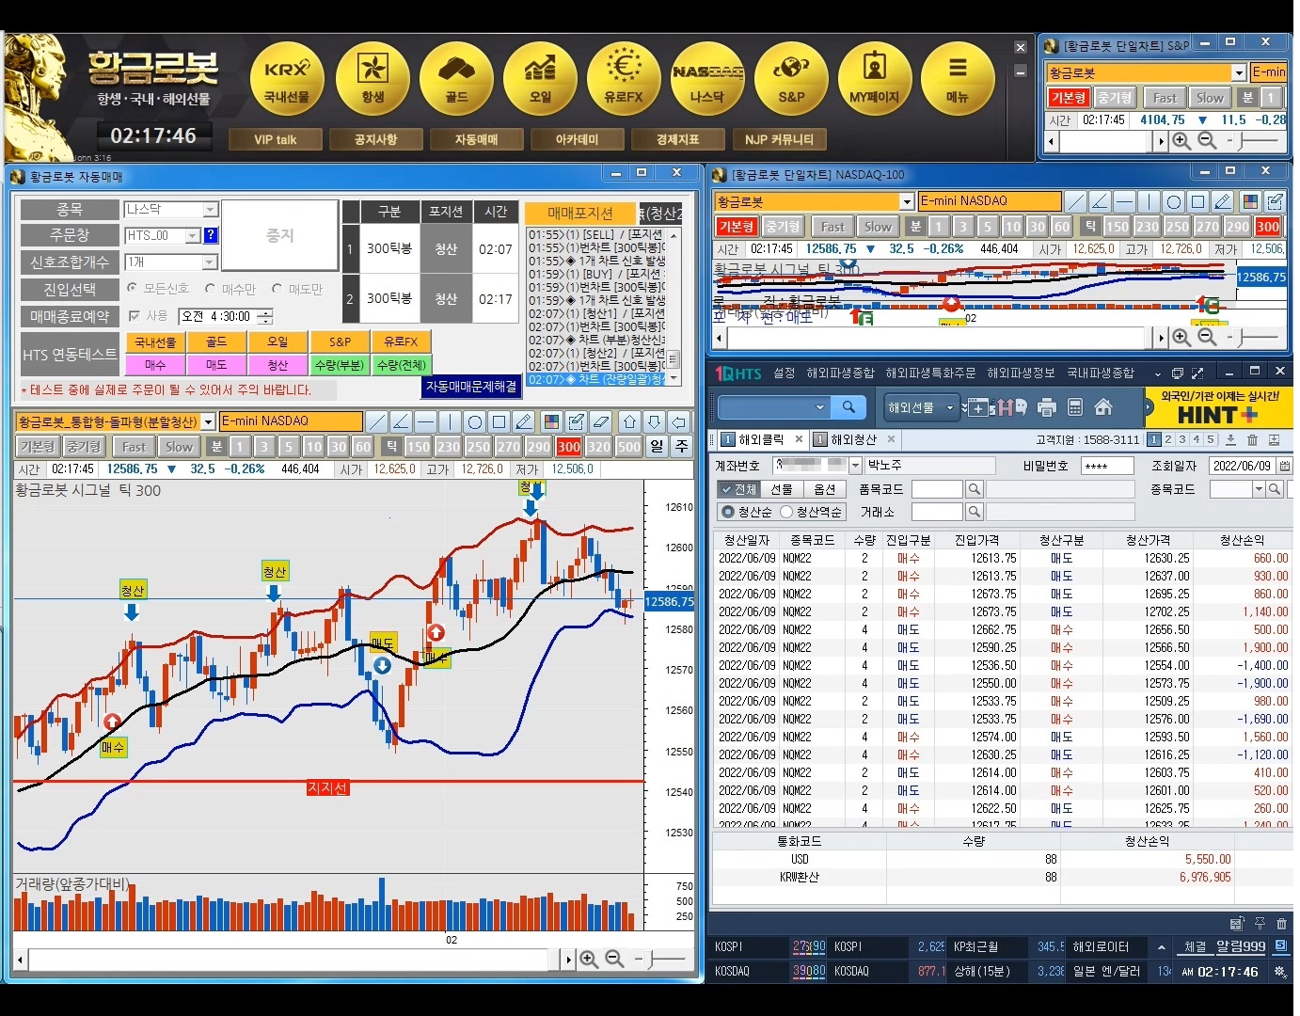This screenshot has width=1300, height=1016.
Task: Open 주문창 dropdown showing HTS_00
Action: click(x=193, y=235)
